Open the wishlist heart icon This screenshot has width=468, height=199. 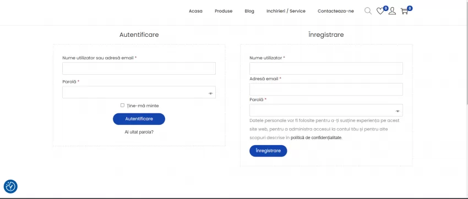point(380,12)
